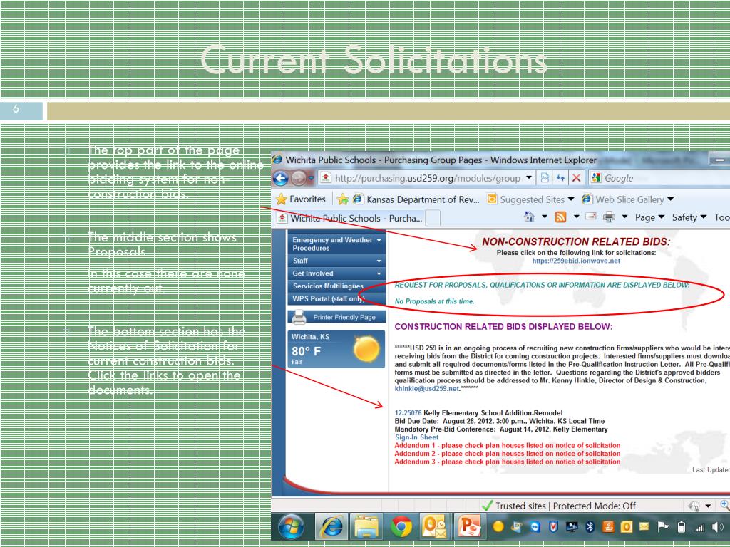
Task: Select the Wichita Public Schools browser tab
Action: pyautogui.click(x=349, y=218)
